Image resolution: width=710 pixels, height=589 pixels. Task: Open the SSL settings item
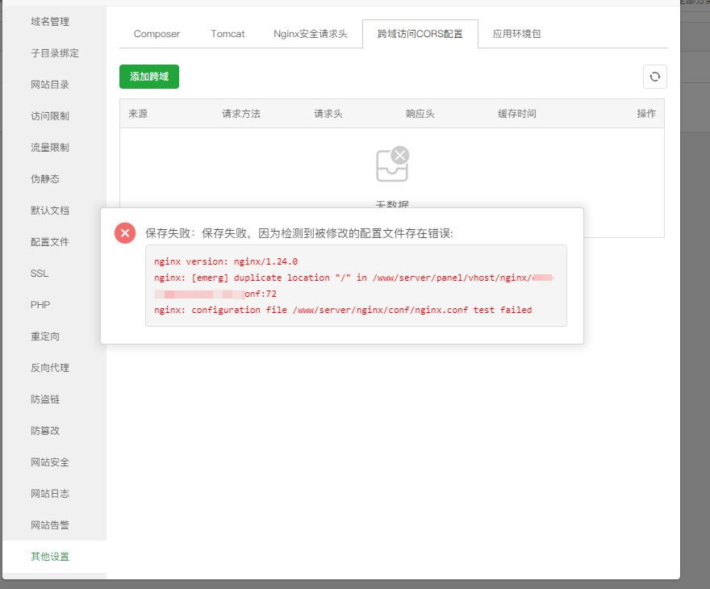[40, 274]
